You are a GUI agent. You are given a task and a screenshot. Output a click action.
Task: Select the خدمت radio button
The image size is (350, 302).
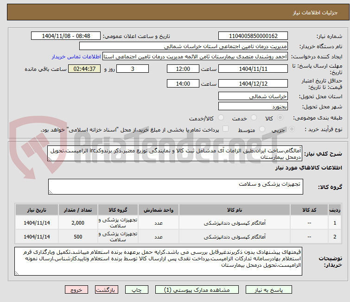[x=254, y=118]
